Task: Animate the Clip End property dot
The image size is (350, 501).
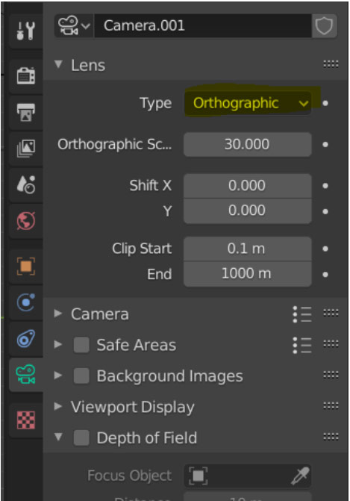Action: 325,274
